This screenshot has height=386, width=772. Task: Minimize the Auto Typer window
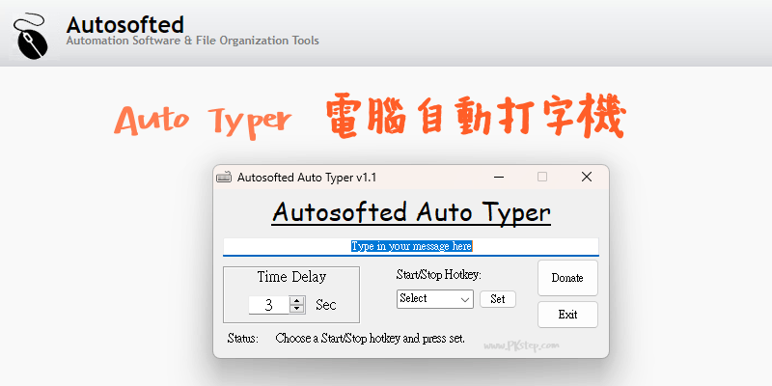[499, 177]
